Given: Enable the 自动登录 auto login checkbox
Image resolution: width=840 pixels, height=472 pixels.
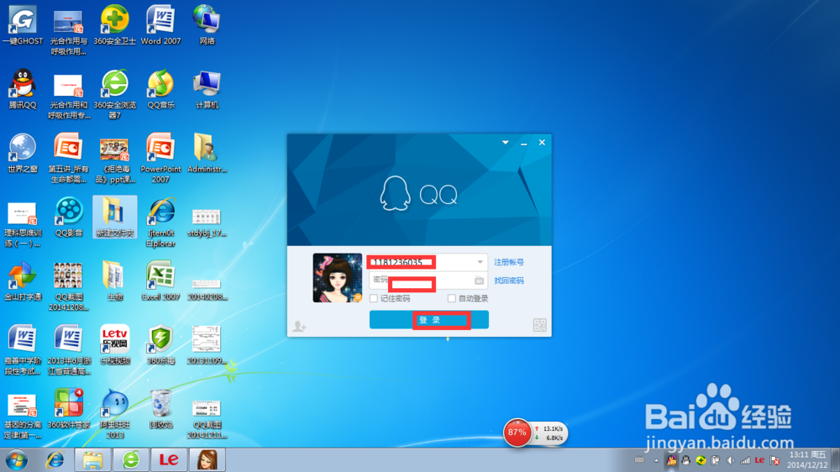Looking at the screenshot, I should [x=452, y=298].
